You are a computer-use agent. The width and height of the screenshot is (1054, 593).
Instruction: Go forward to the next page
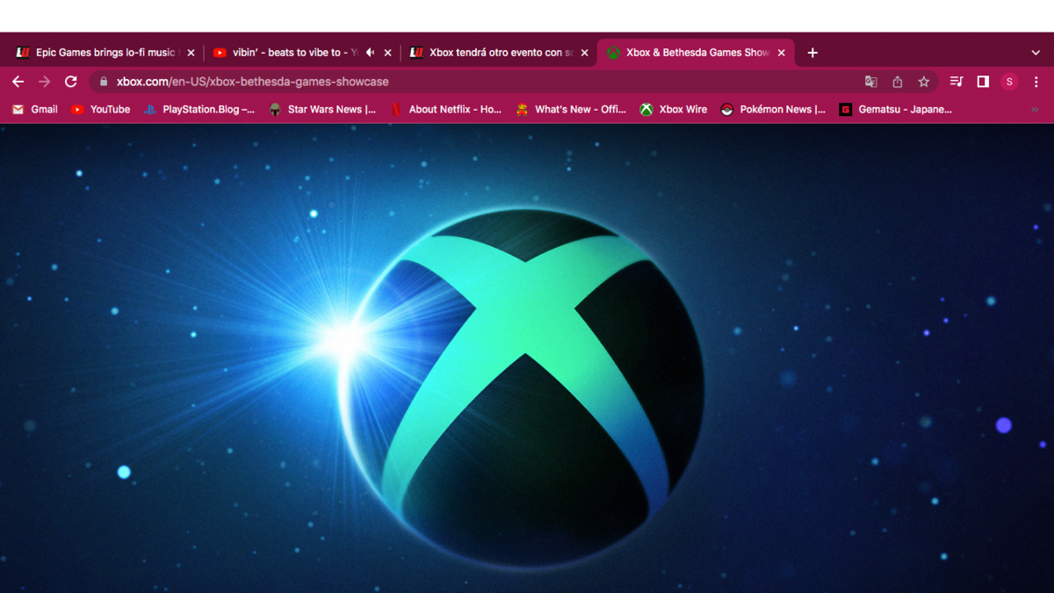pos(45,82)
